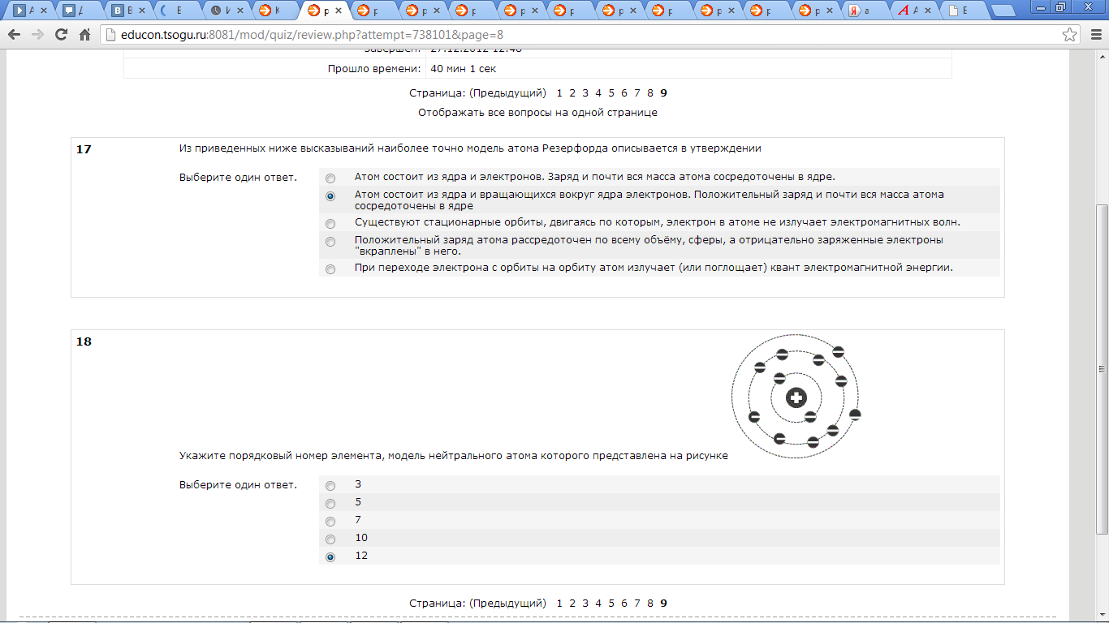Click the browser forward arrow

click(37, 35)
